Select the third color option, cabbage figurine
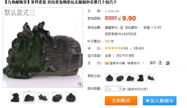 pos(130,78)
